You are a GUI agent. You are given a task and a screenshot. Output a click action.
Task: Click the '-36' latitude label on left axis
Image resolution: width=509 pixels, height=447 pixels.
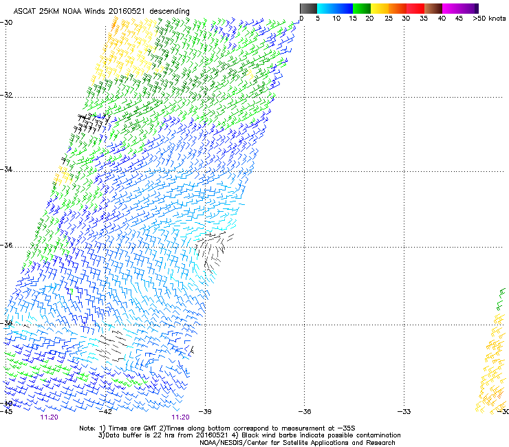click(x=6, y=245)
